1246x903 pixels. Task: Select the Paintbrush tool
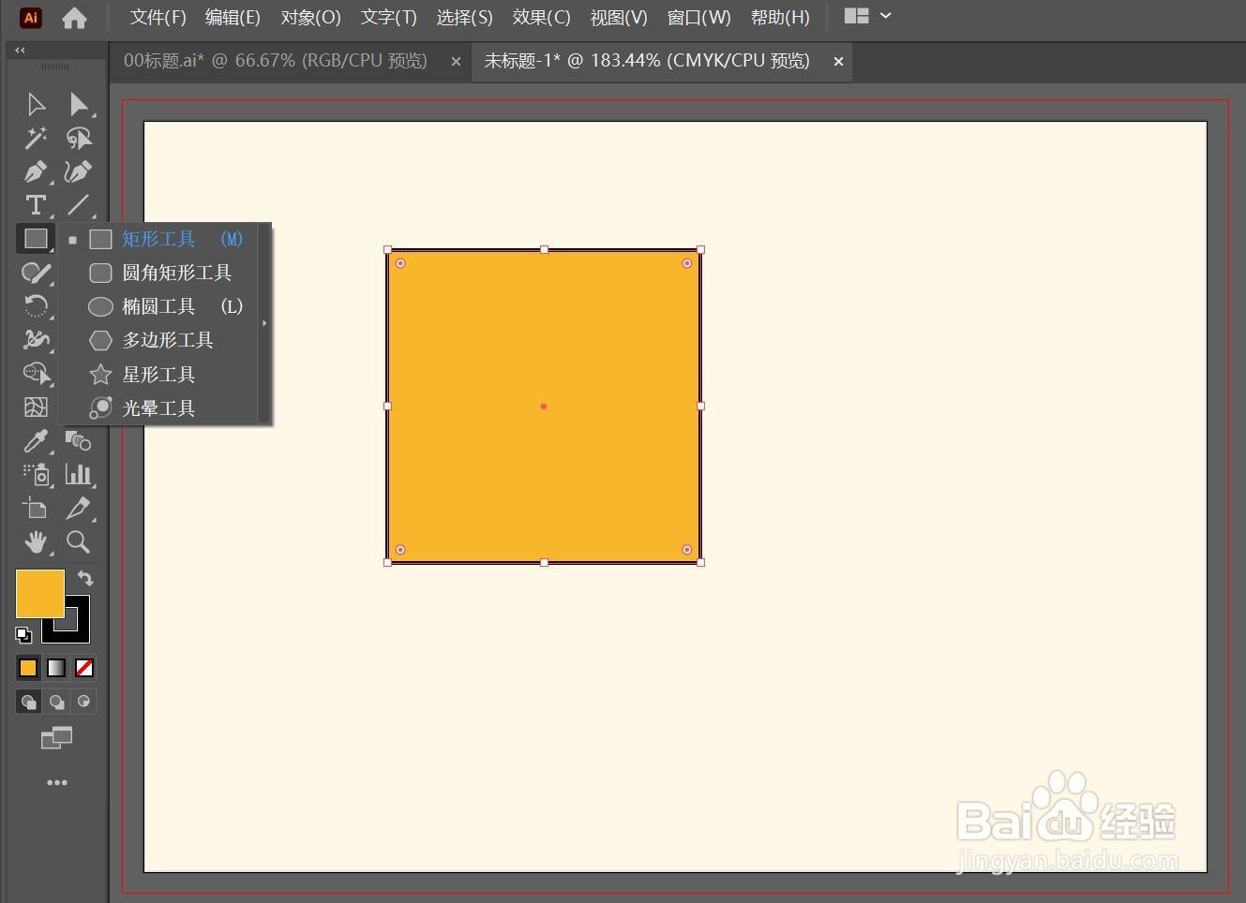point(36,273)
